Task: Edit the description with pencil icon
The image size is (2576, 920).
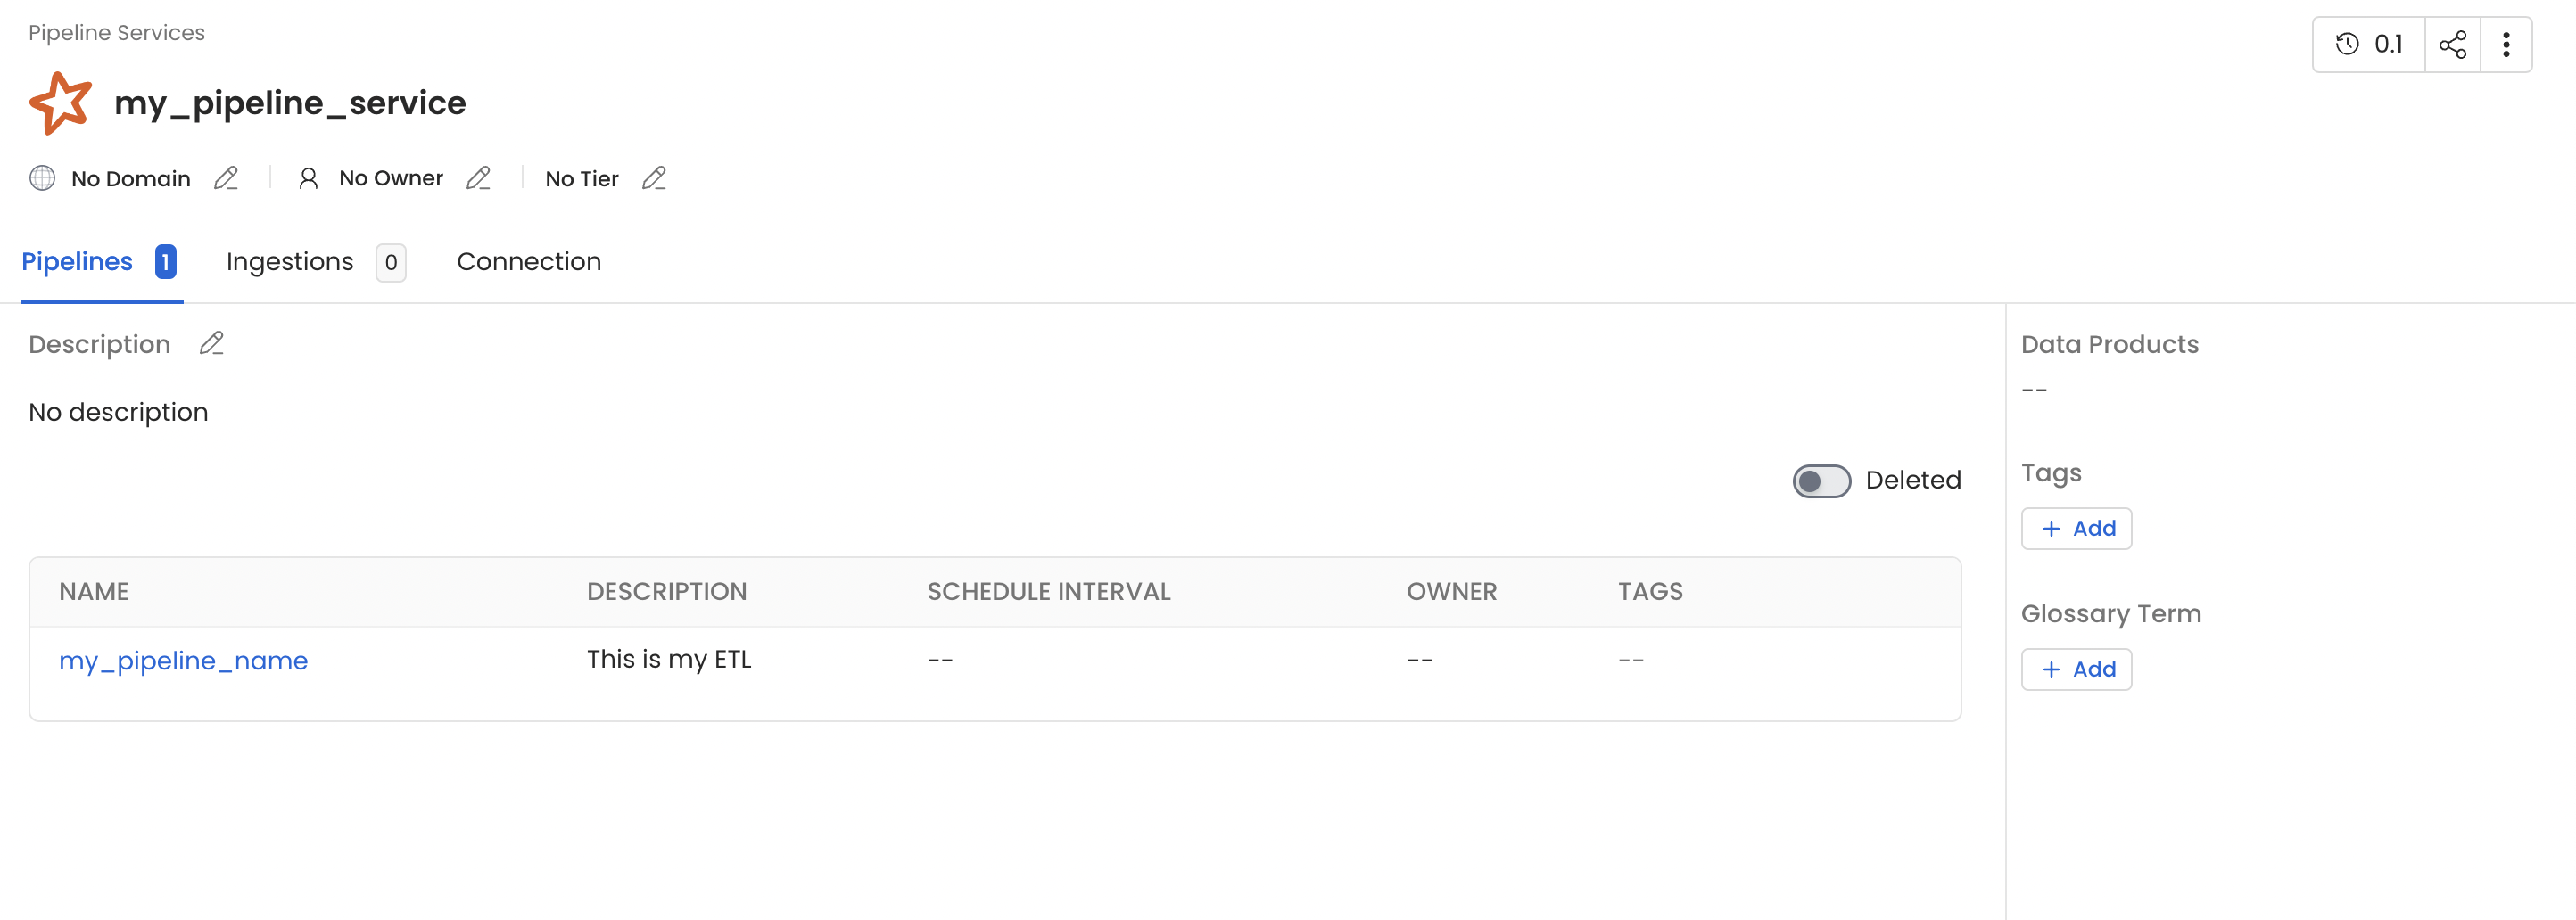Action: coord(211,345)
